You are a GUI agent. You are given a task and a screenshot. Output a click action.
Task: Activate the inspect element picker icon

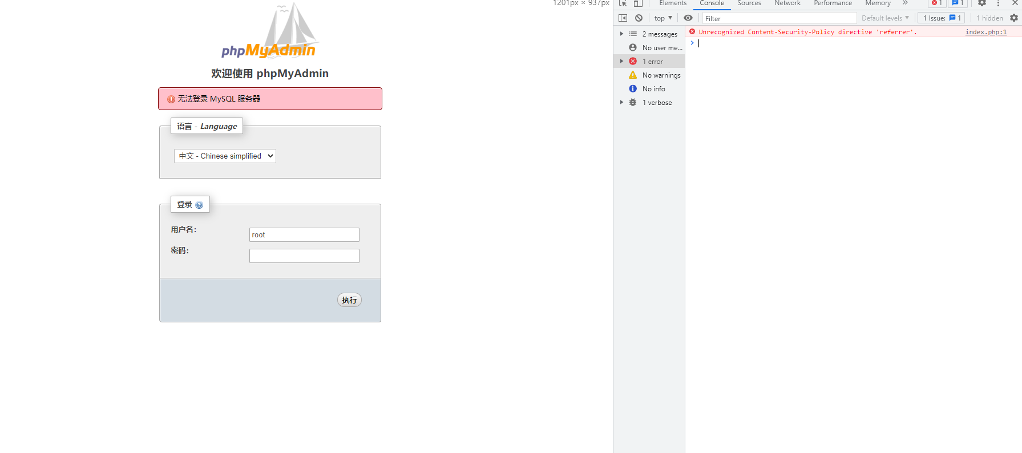click(x=623, y=3)
